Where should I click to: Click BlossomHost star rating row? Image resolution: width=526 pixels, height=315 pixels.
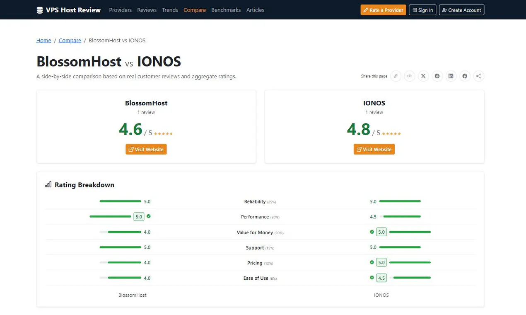(x=163, y=133)
